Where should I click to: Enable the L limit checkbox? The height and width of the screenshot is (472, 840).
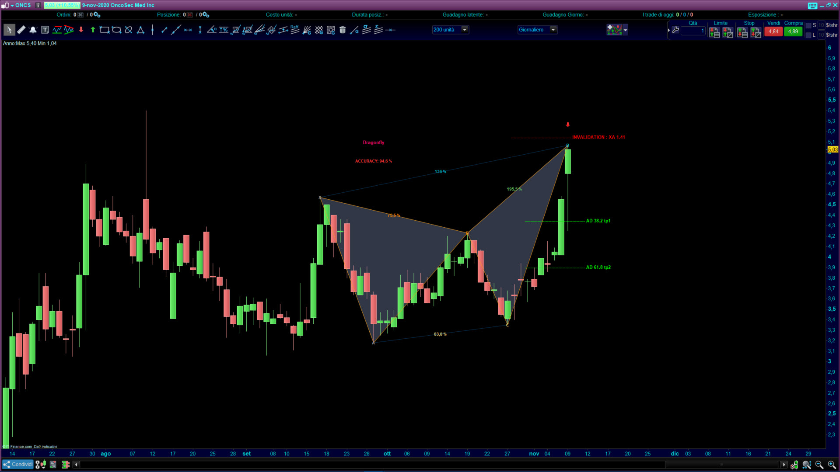(x=808, y=35)
